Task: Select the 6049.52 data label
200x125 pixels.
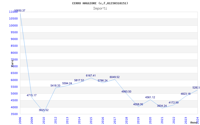Action: 114,77
